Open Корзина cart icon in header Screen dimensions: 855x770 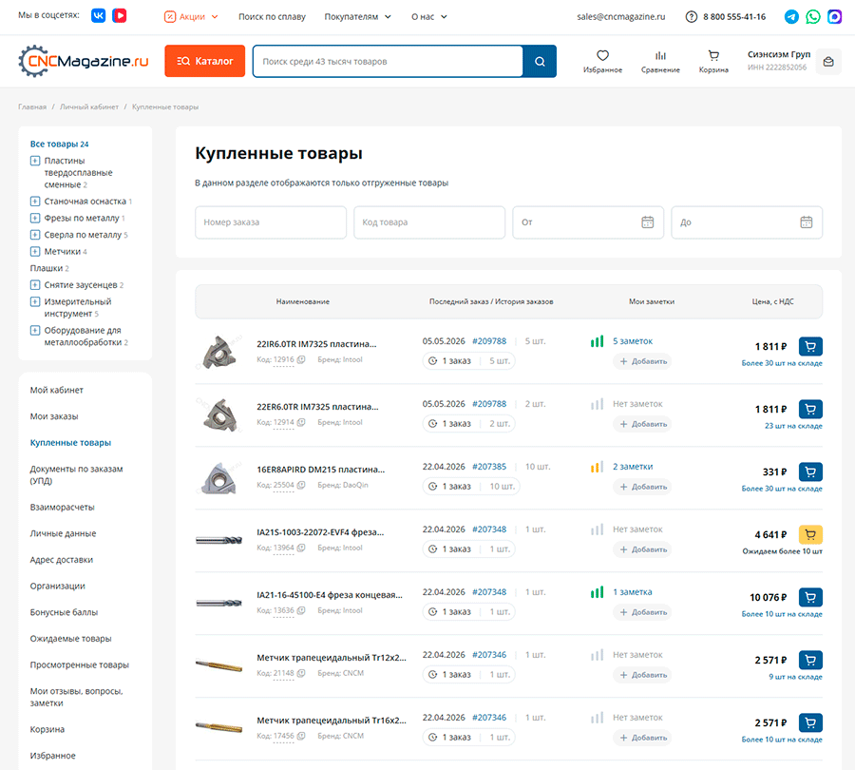click(x=713, y=55)
